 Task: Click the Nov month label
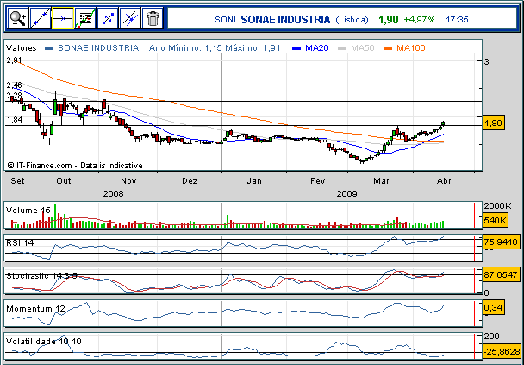pyautogui.click(x=128, y=181)
